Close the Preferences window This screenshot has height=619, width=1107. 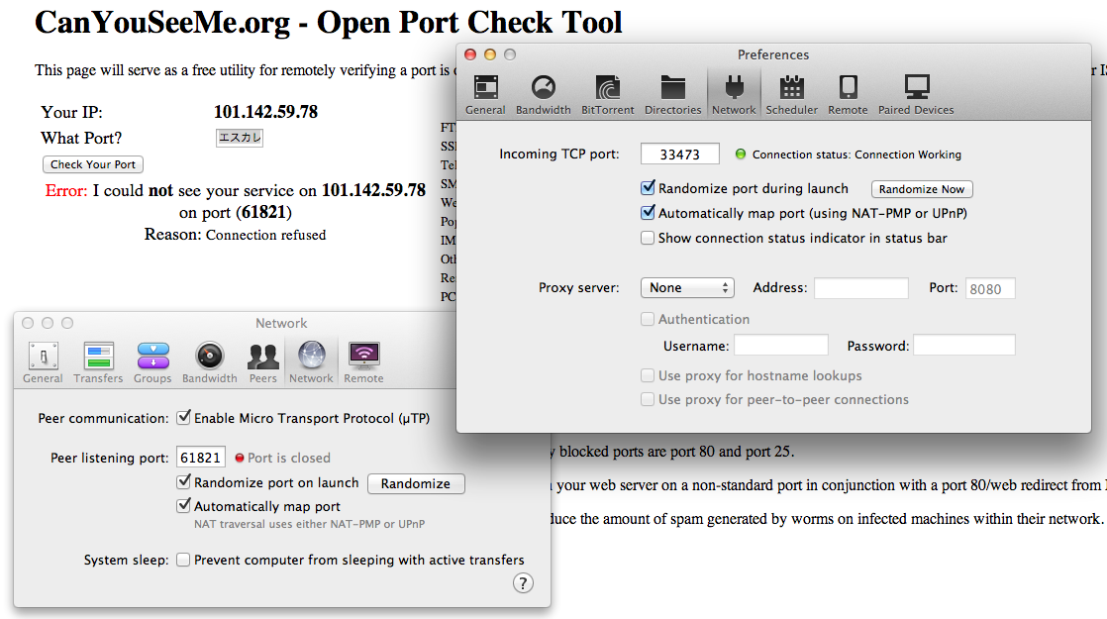[470, 54]
